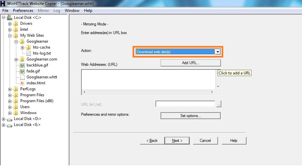The image size is (302, 168).
Task: Click the Googlearner folder icon
Action: tap(22, 41)
